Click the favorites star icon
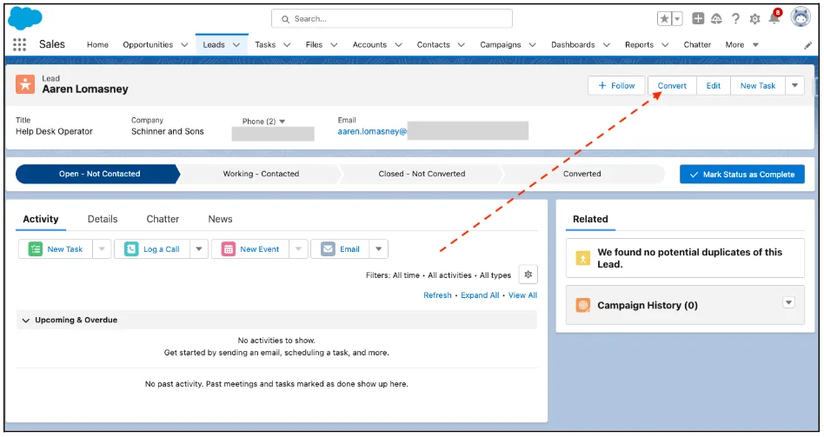824x437 pixels. point(665,19)
